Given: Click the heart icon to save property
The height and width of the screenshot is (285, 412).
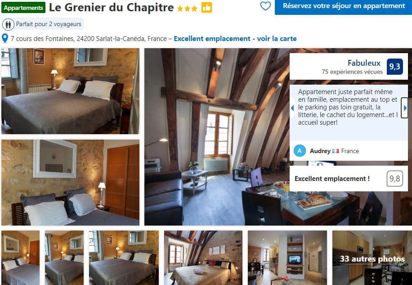Looking at the screenshot, I should point(265,6).
